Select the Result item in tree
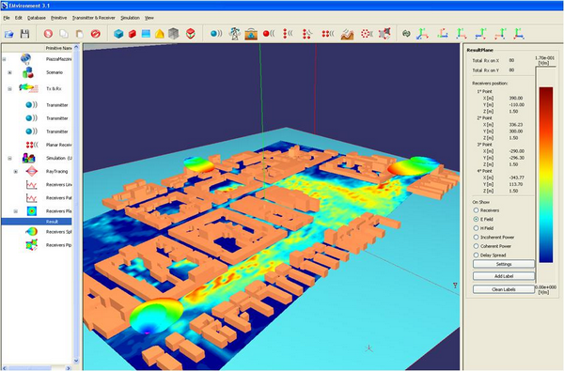The height and width of the screenshot is (371, 564). 52,222
